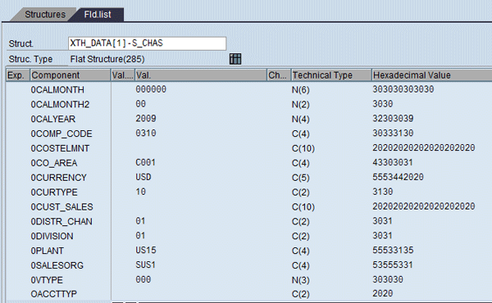Open the table layout icon beside Flat Structure
Viewport: 492px width, 303px height.
coord(235,59)
